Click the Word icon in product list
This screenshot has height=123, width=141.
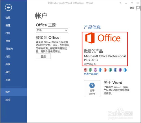point(115,70)
